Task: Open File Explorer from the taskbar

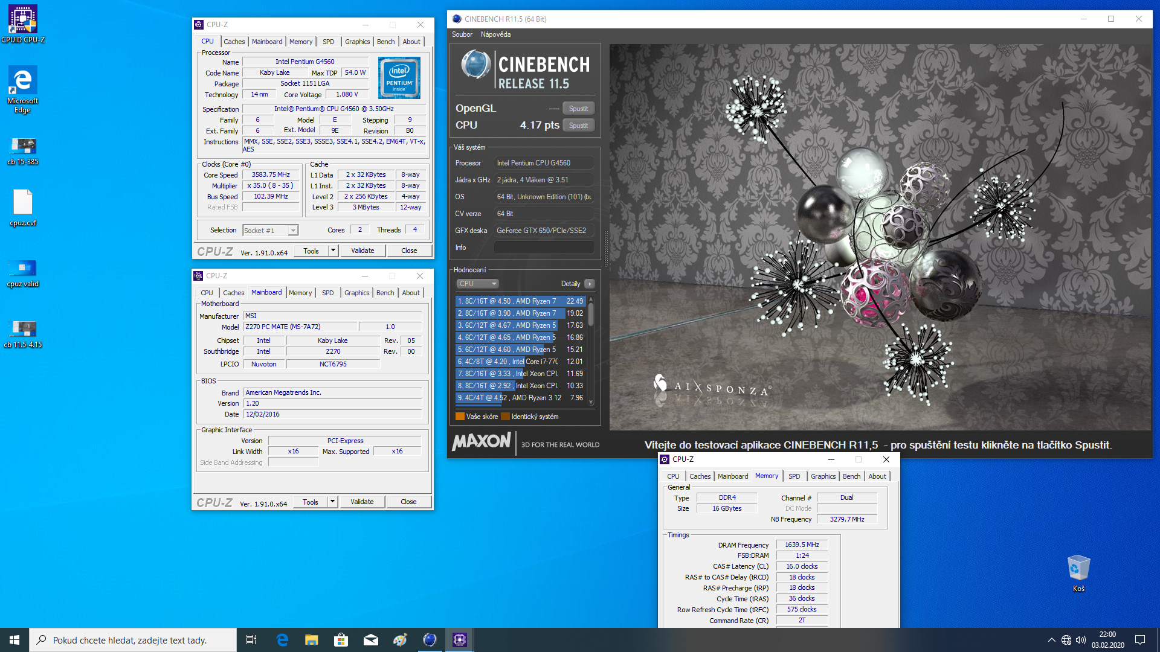Action: 311,640
